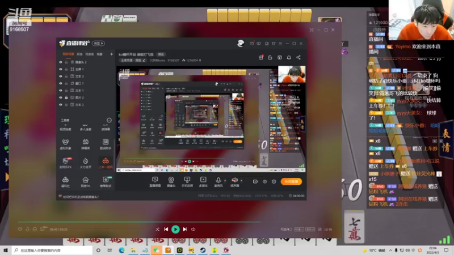Select the 窗口 1 source row
The width and height of the screenshot is (454, 255).
[86, 83]
